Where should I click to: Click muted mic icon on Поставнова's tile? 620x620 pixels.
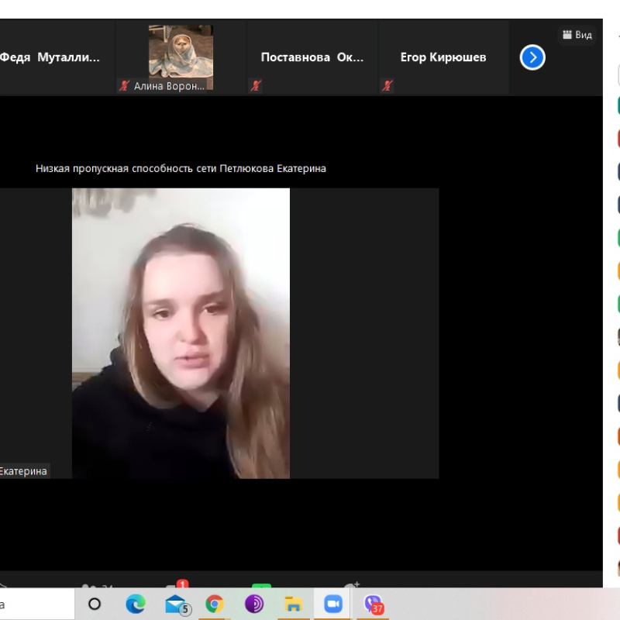point(256,86)
